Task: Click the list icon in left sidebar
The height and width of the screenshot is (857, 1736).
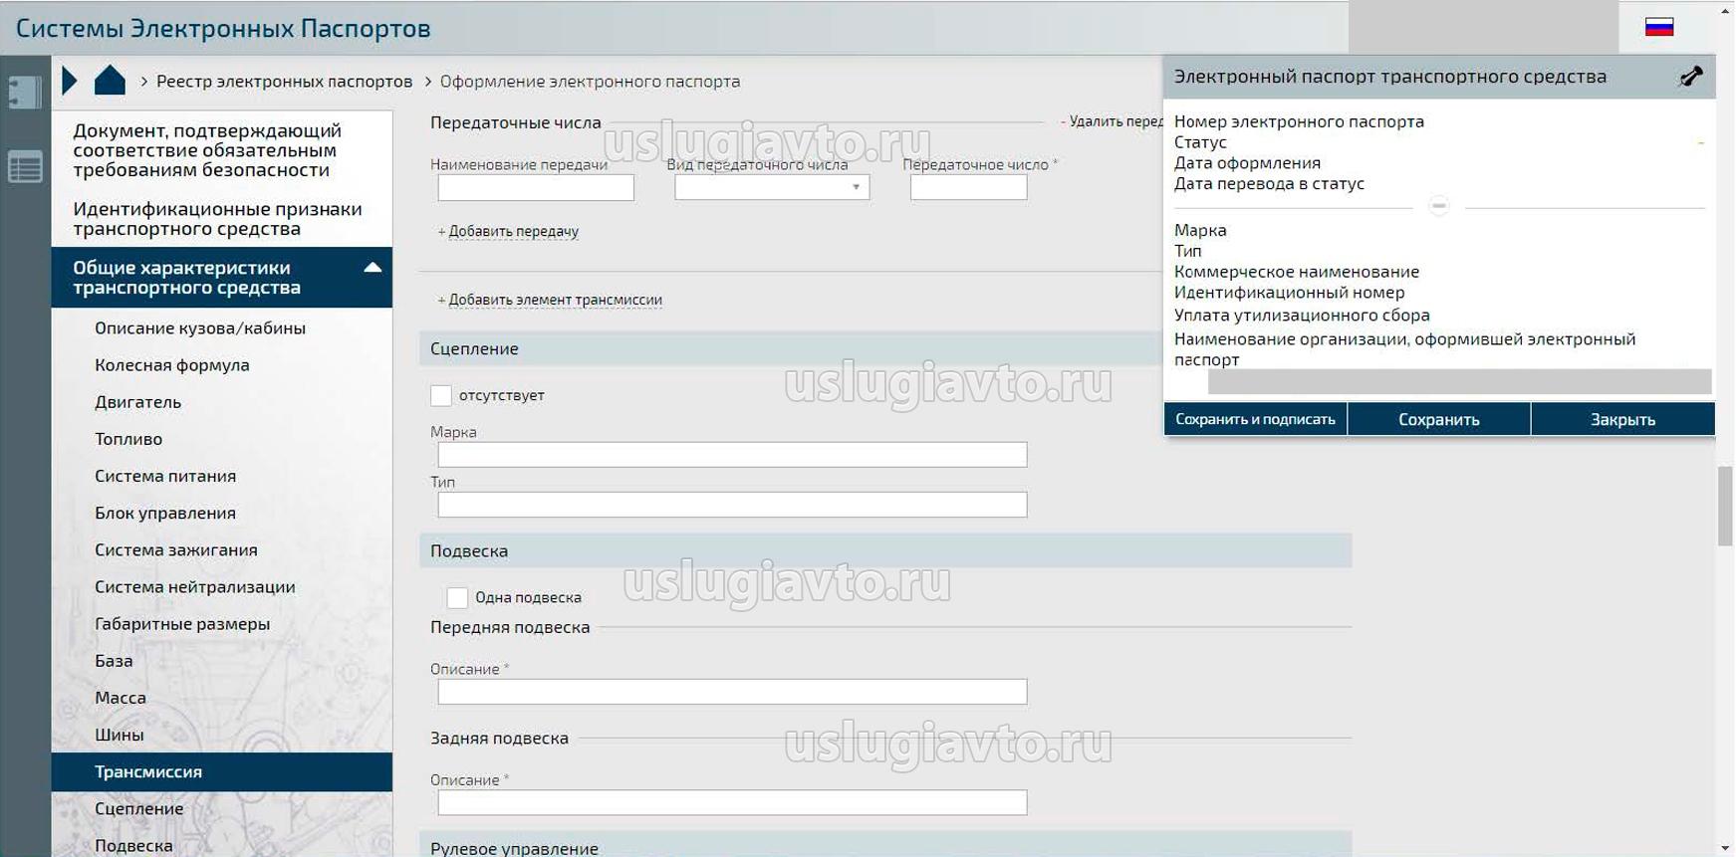Action: (x=25, y=167)
